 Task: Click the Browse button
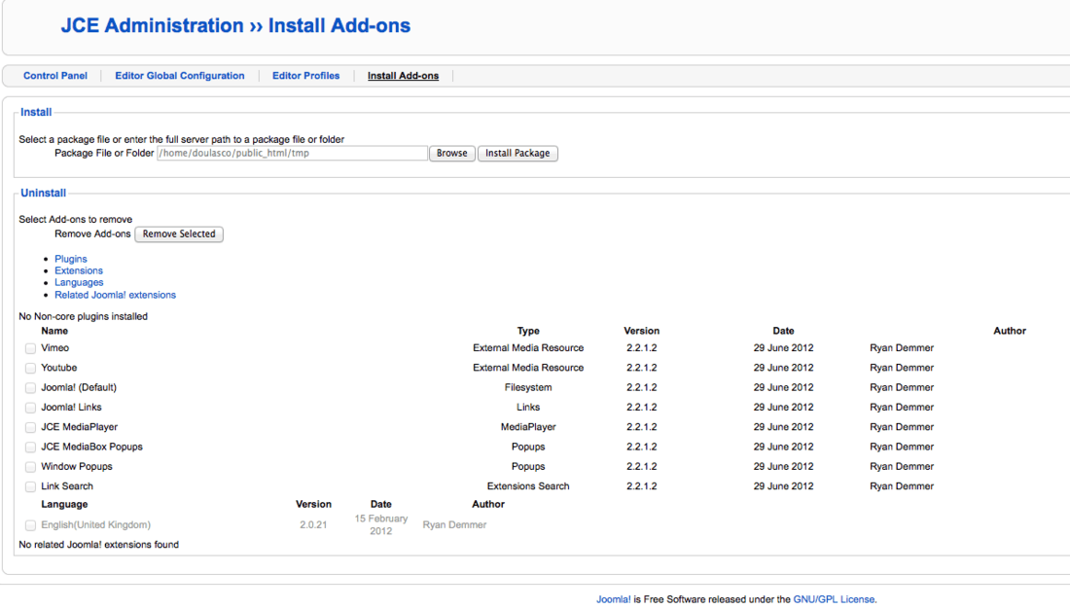(451, 153)
